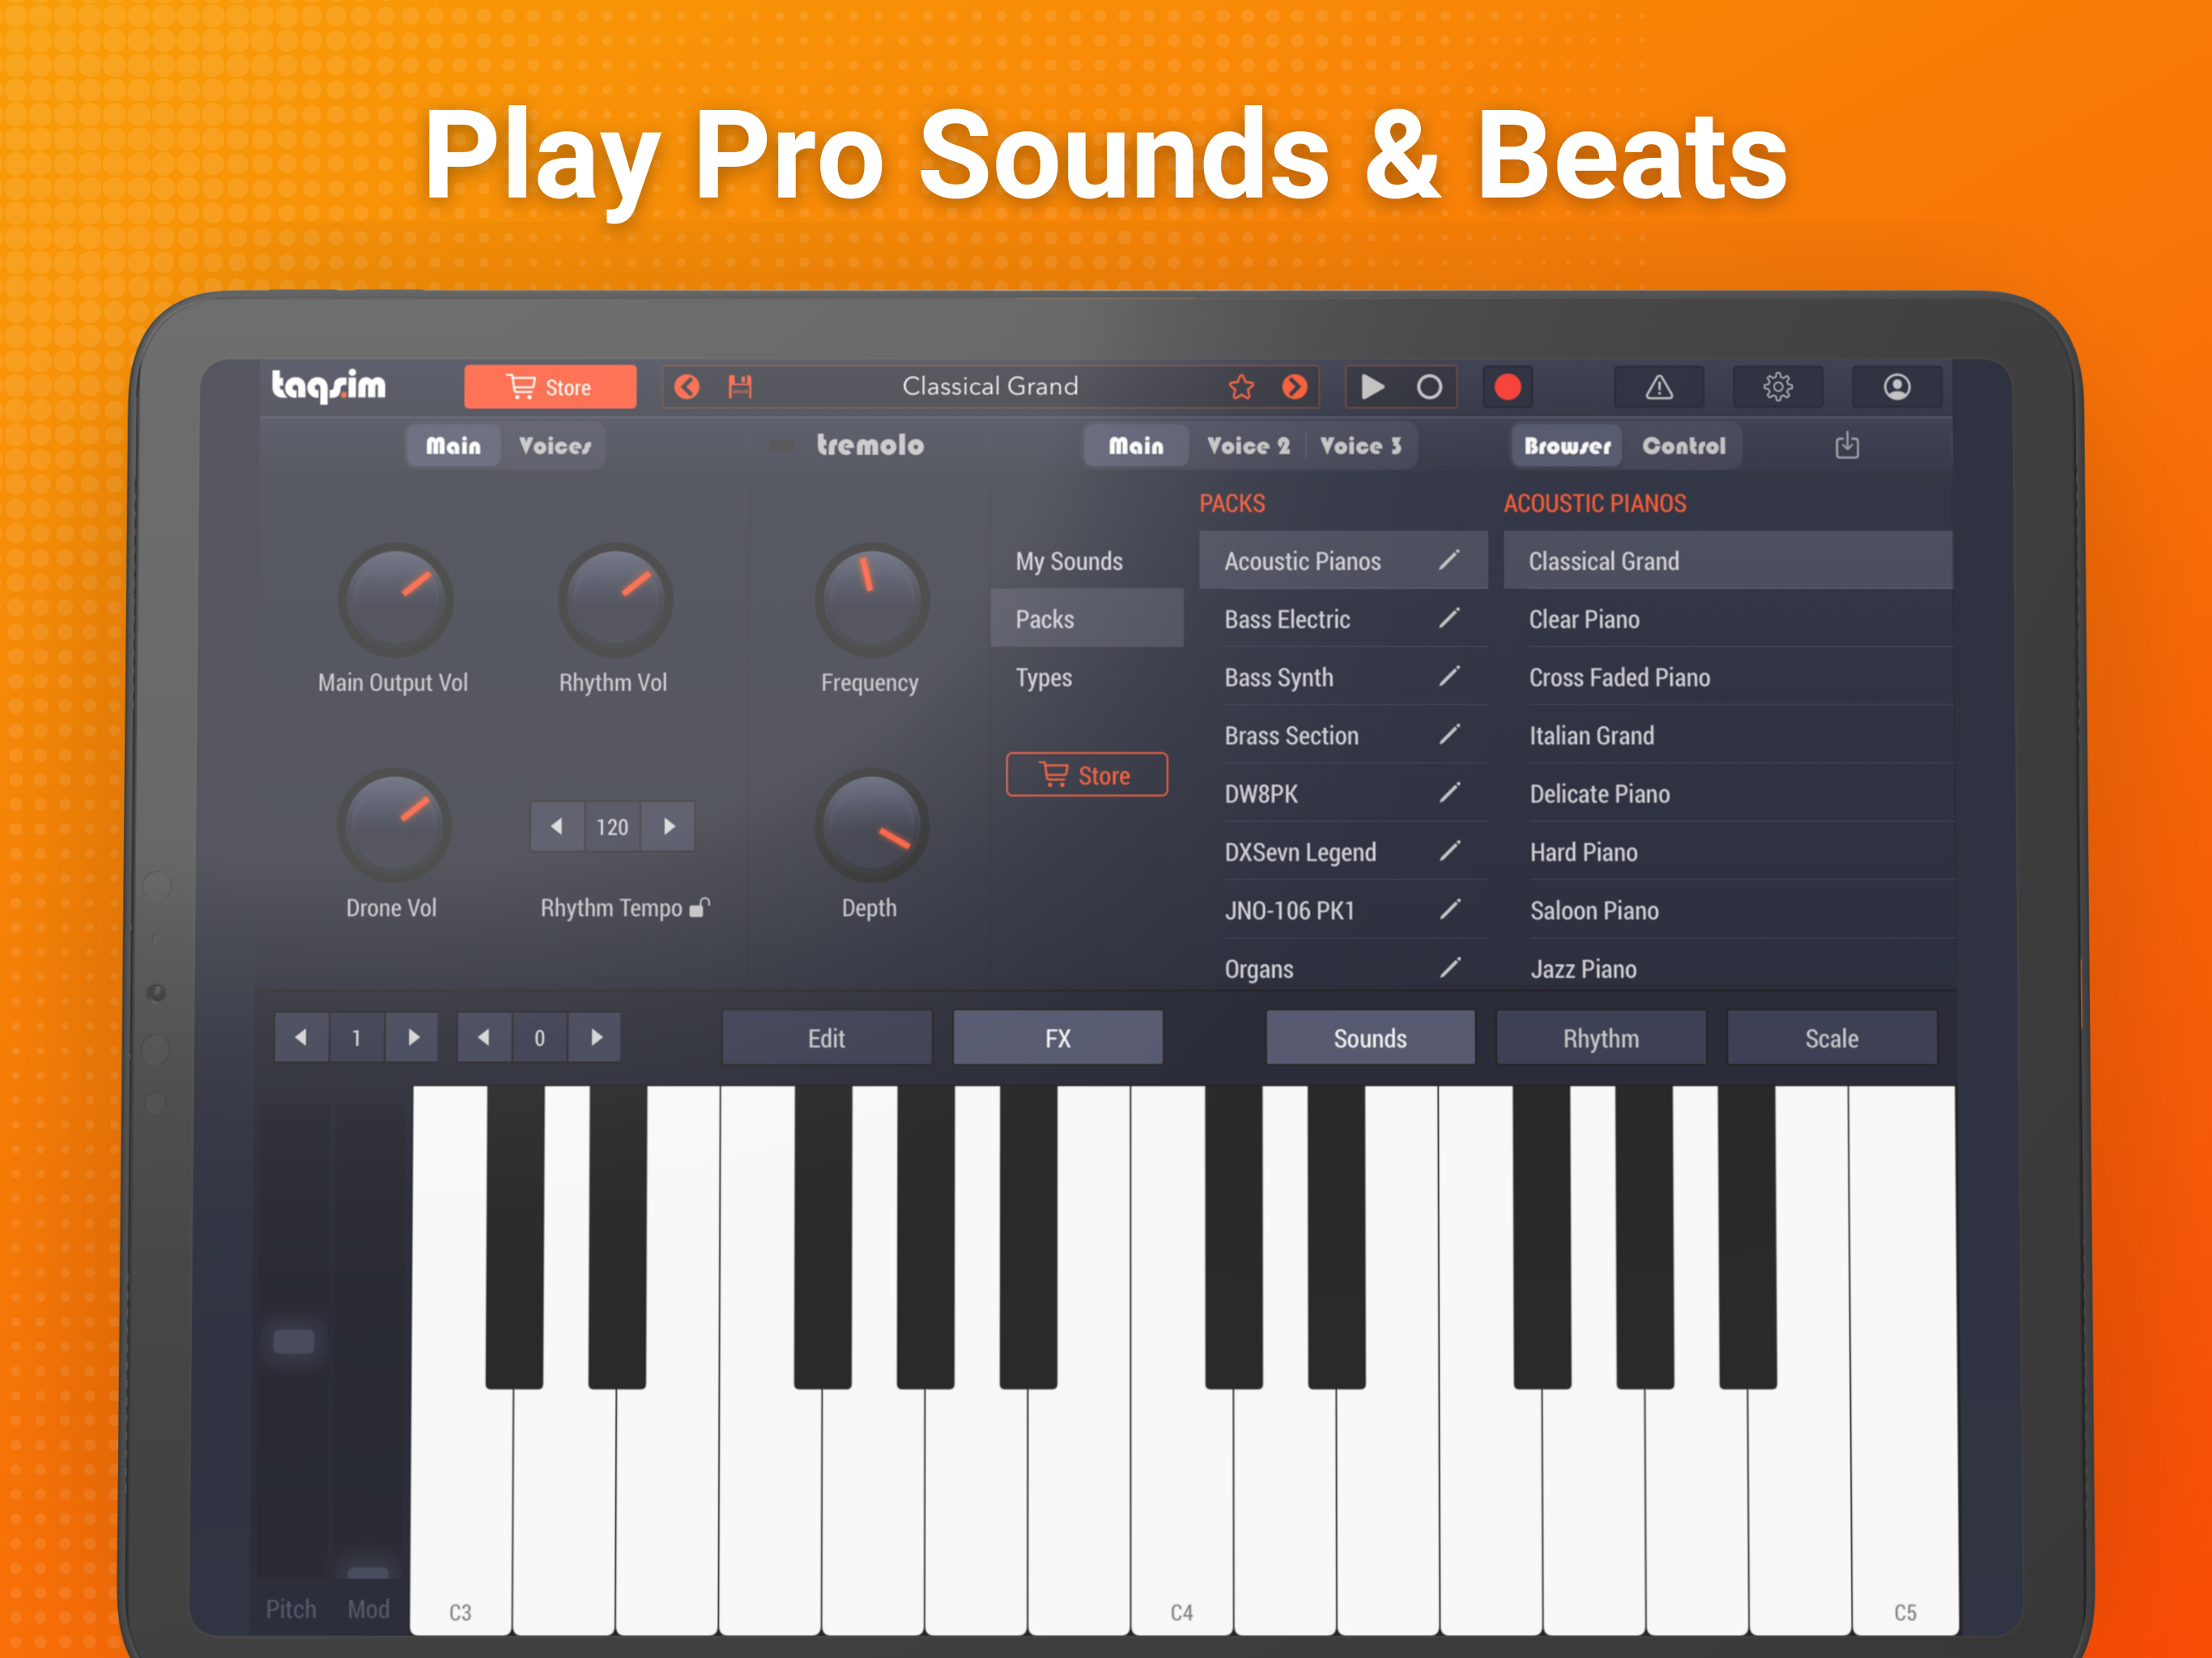Favorite Classical Grand with the star icon

click(1241, 387)
